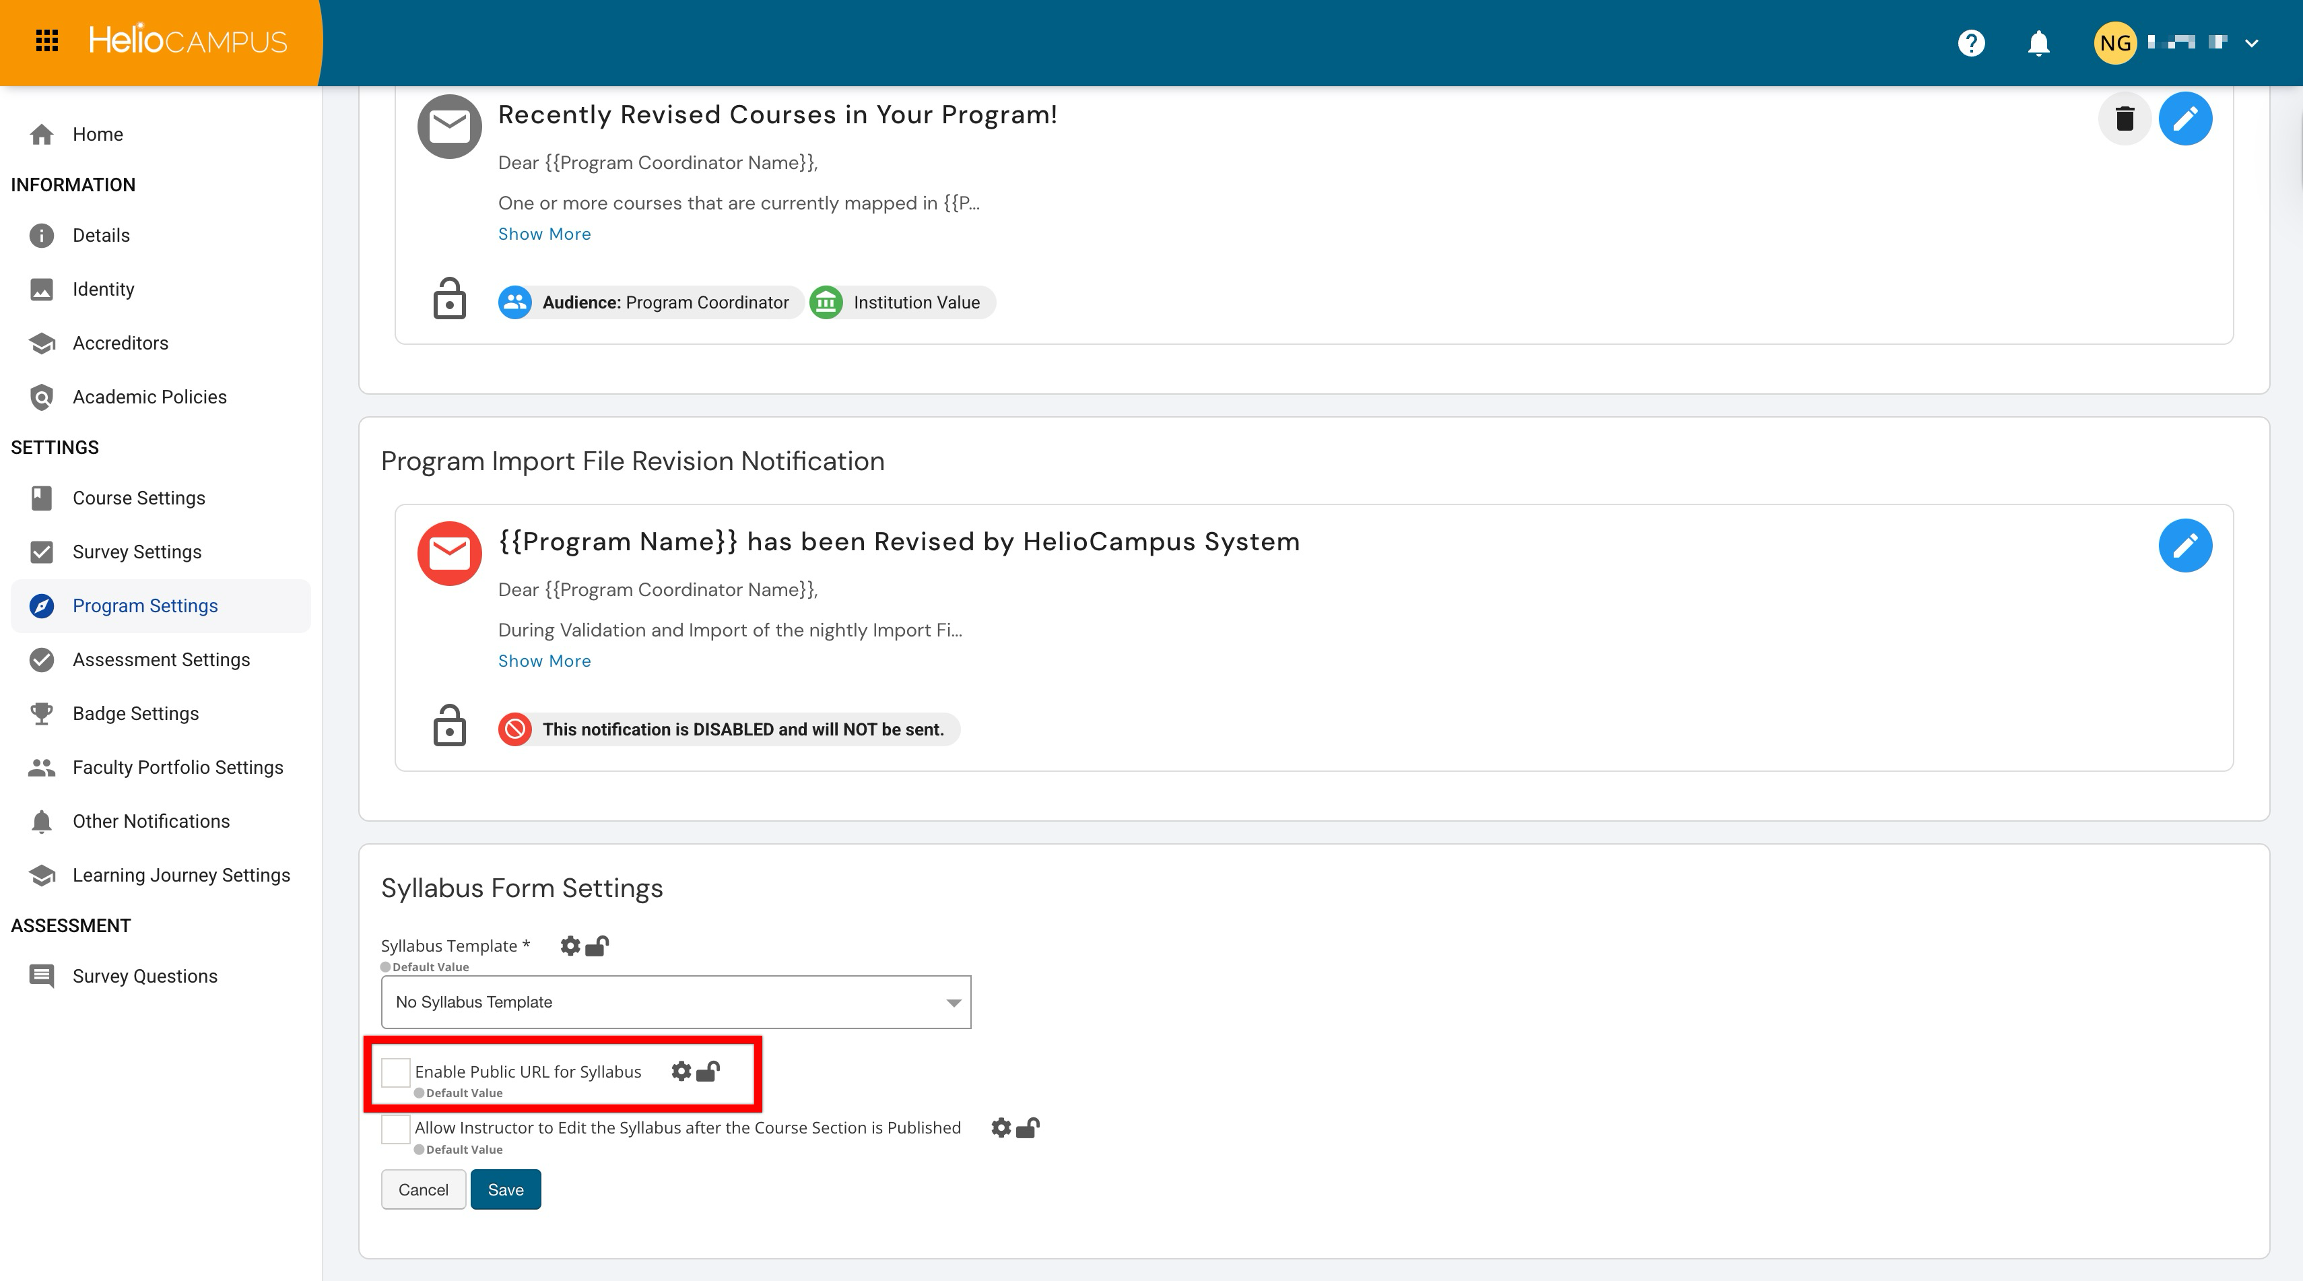2303x1281 pixels.
Task: Edit the Recently Revised Courses notification
Action: 2185,118
